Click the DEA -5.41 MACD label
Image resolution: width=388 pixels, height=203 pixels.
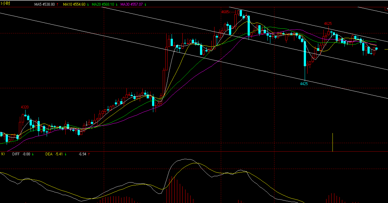[54, 154]
